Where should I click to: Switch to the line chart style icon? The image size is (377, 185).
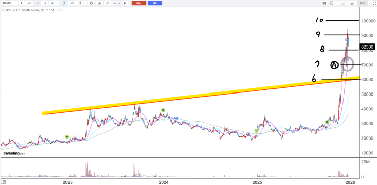pos(72,3)
